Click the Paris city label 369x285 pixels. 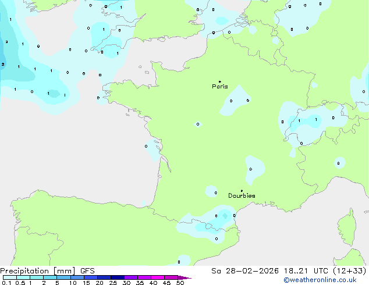220,87
